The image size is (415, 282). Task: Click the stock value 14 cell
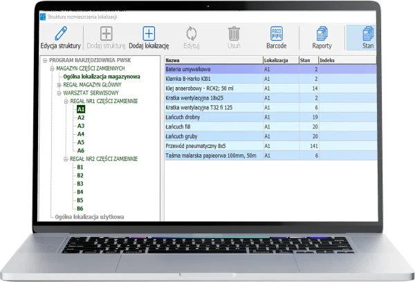pos(309,88)
